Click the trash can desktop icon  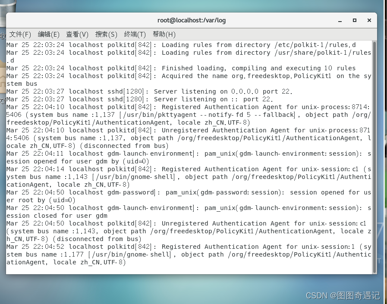coord(7,13)
